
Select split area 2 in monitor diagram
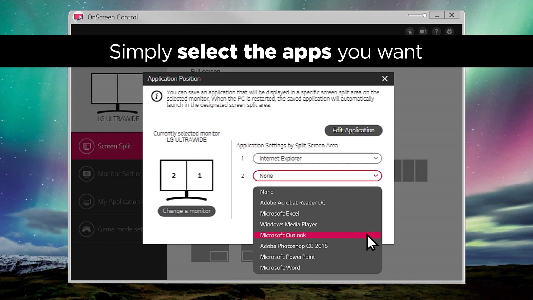(x=174, y=176)
